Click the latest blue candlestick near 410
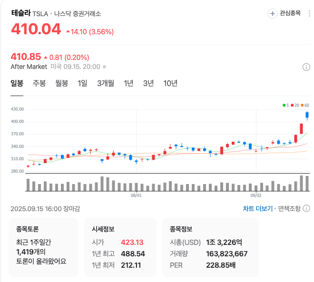This screenshot has width=314, height=282. pos(307,116)
